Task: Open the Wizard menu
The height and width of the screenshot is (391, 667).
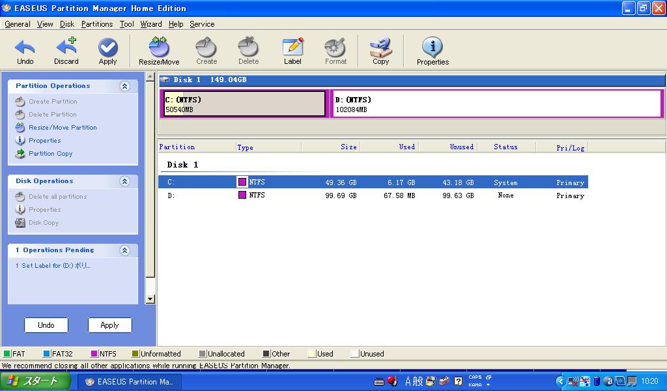Action: point(151,24)
